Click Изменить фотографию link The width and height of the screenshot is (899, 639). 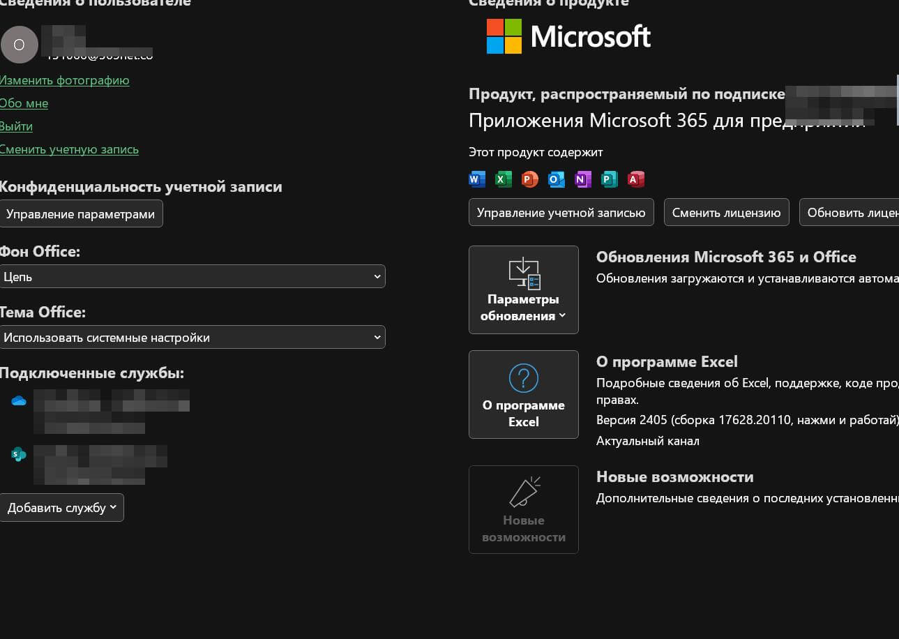tap(64, 80)
